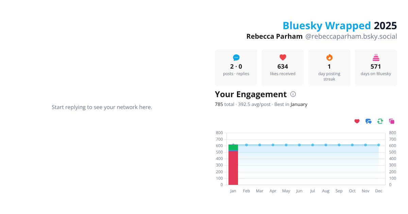The image size is (408, 214).
Task: Toggle the red heart likes legend icon
Action: [x=357, y=121]
